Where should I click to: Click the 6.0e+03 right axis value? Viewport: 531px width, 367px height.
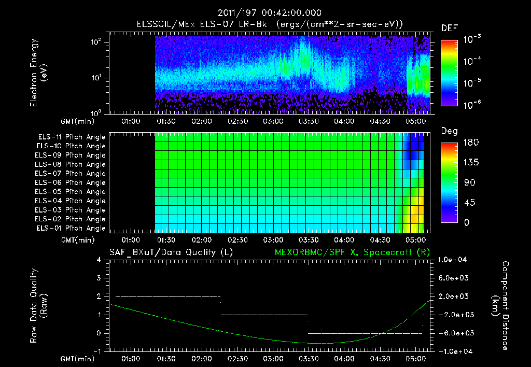(454, 278)
